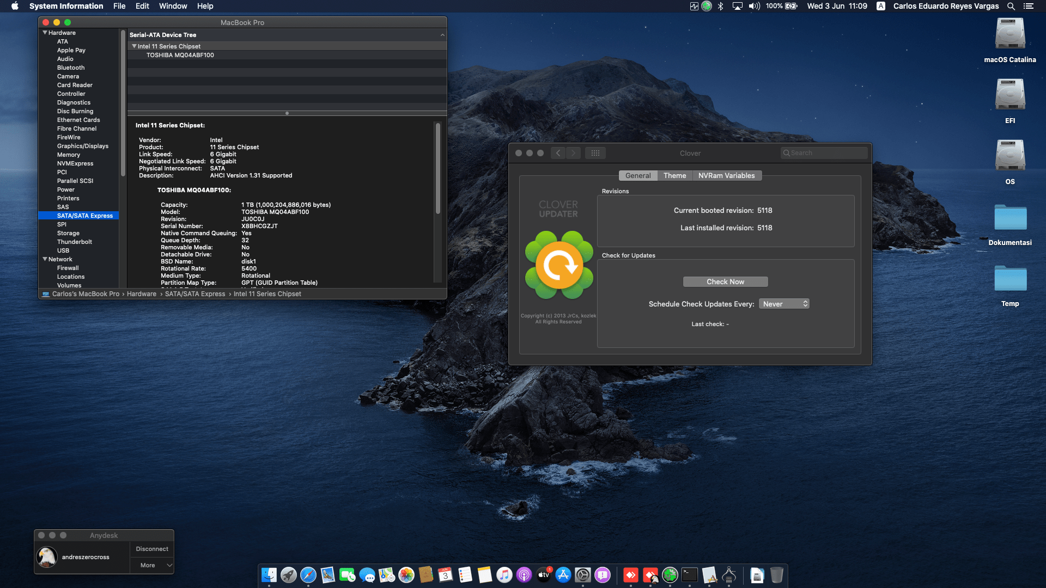Collapse the Serial-ATA Device Tree section
The image size is (1046, 588).
[442, 34]
